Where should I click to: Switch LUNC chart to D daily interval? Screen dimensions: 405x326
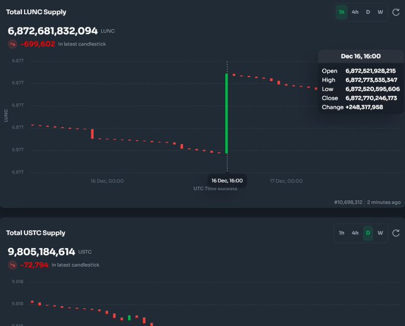tap(368, 12)
